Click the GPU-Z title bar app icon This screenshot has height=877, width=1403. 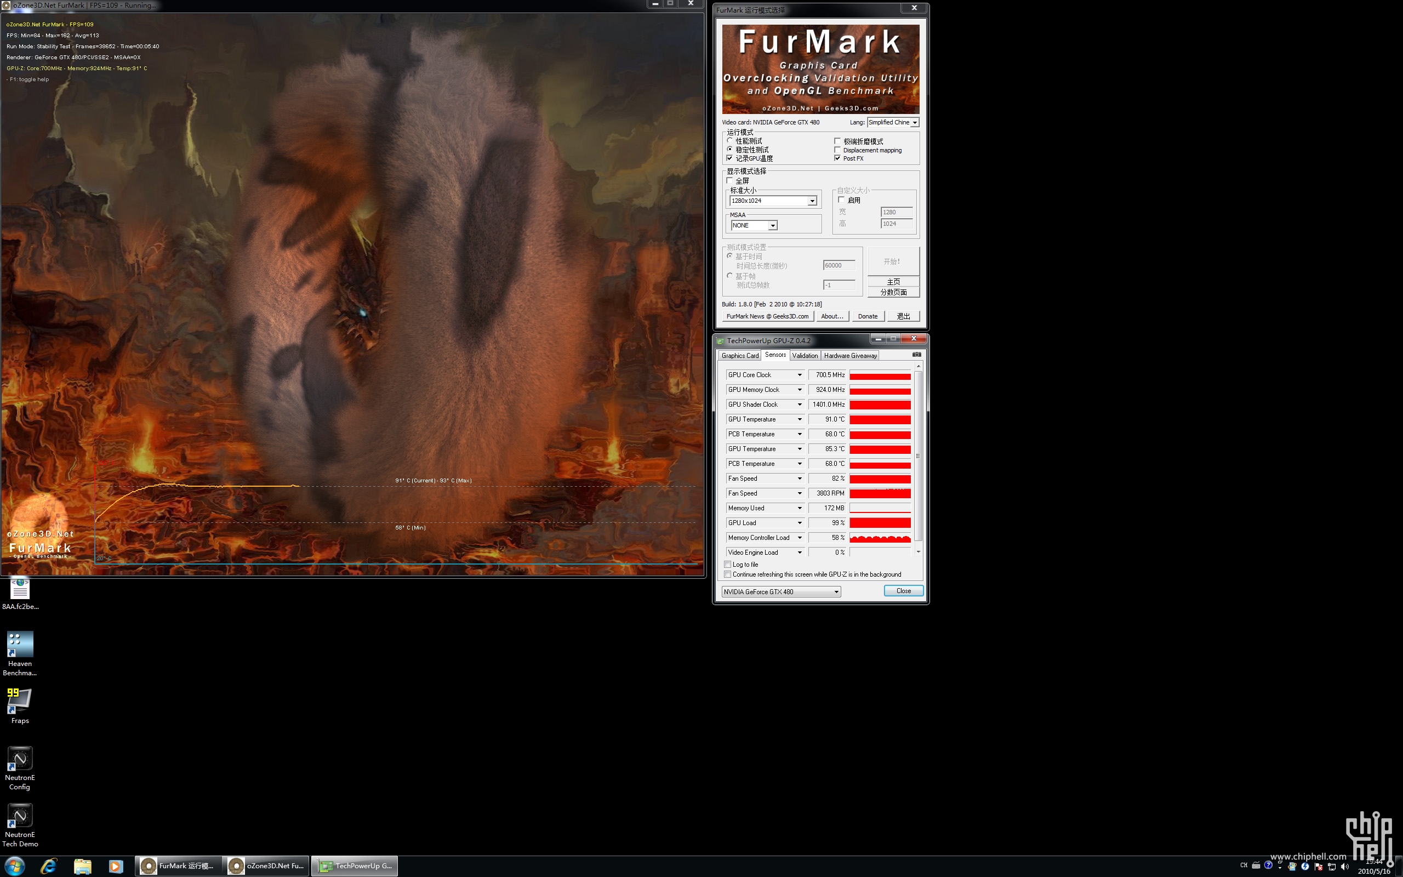(x=721, y=340)
